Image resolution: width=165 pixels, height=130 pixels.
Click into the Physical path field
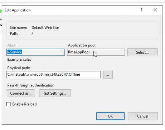[54, 75]
